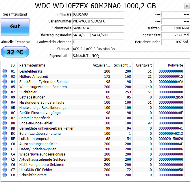Click status orb of Start/Stopp-Zyklen row
This screenshot has width=190, height=182.
tap(5, 81)
